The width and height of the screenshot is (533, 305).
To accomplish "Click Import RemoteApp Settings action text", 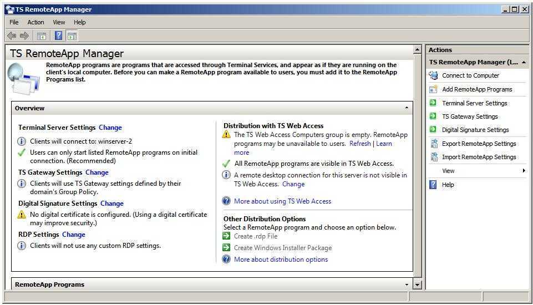I will tap(479, 157).
